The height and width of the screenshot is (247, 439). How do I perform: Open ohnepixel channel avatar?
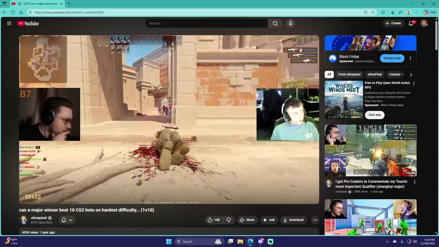(x=24, y=220)
